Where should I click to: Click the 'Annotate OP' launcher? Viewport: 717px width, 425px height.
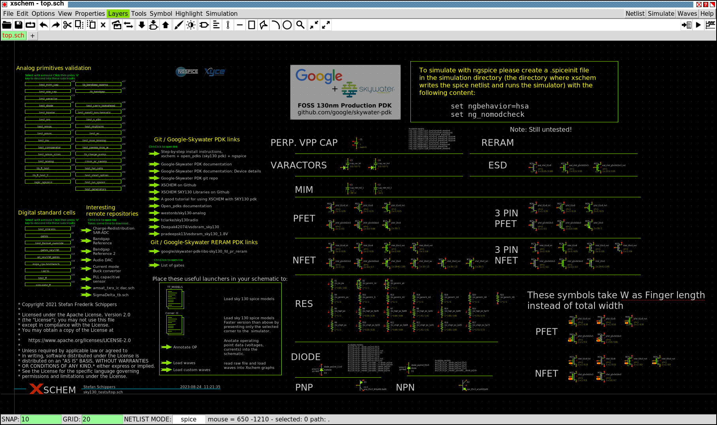pos(179,347)
